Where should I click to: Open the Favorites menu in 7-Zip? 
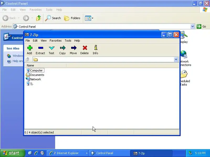pyautogui.click(x=56, y=41)
